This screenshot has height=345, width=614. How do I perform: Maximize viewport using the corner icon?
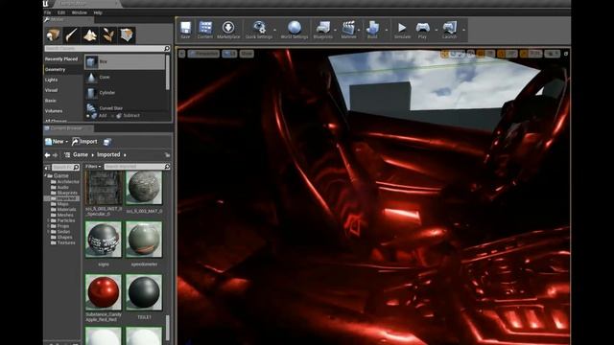pos(566,54)
